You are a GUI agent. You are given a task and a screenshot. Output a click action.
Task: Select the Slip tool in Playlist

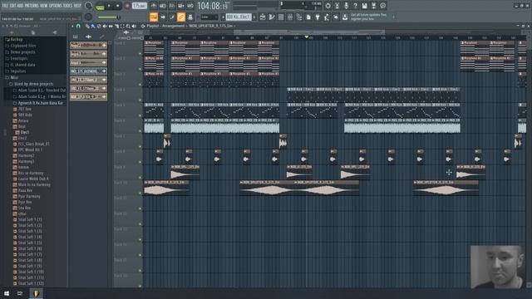111,26
